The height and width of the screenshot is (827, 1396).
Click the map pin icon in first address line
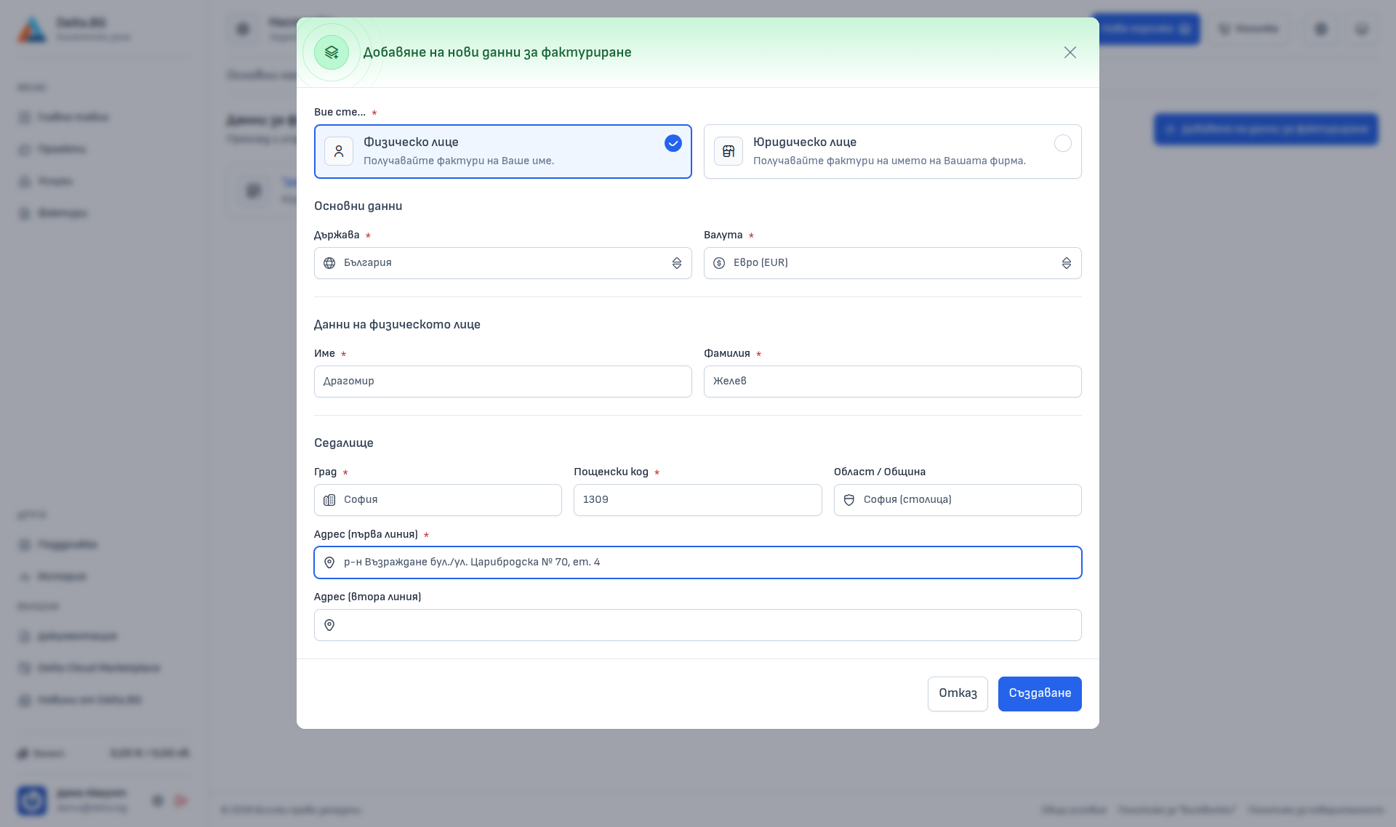tap(329, 562)
